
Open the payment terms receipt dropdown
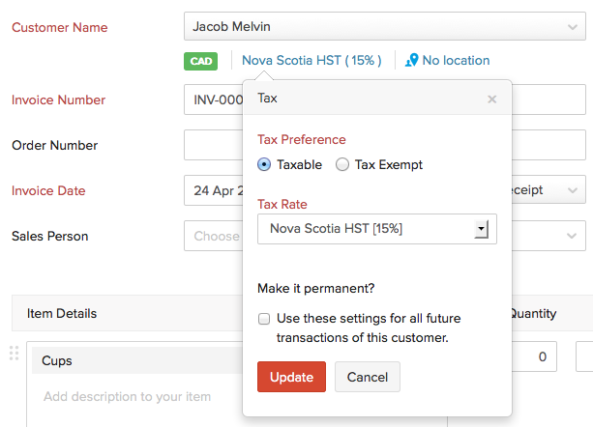548,190
